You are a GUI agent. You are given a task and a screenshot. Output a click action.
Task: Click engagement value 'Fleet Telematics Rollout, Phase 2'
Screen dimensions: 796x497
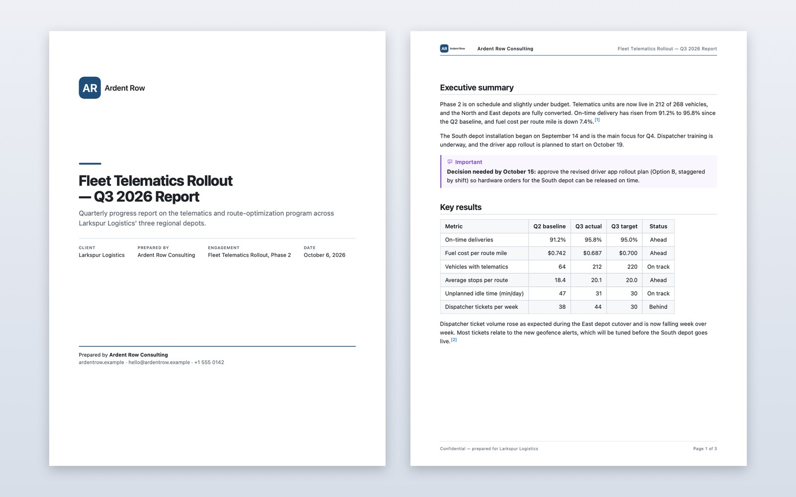click(x=249, y=255)
